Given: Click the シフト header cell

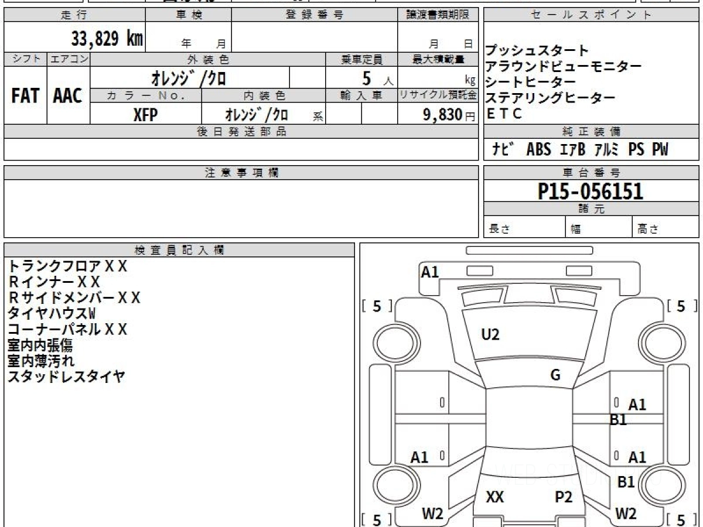Looking at the screenshot, I should point(25,59).
